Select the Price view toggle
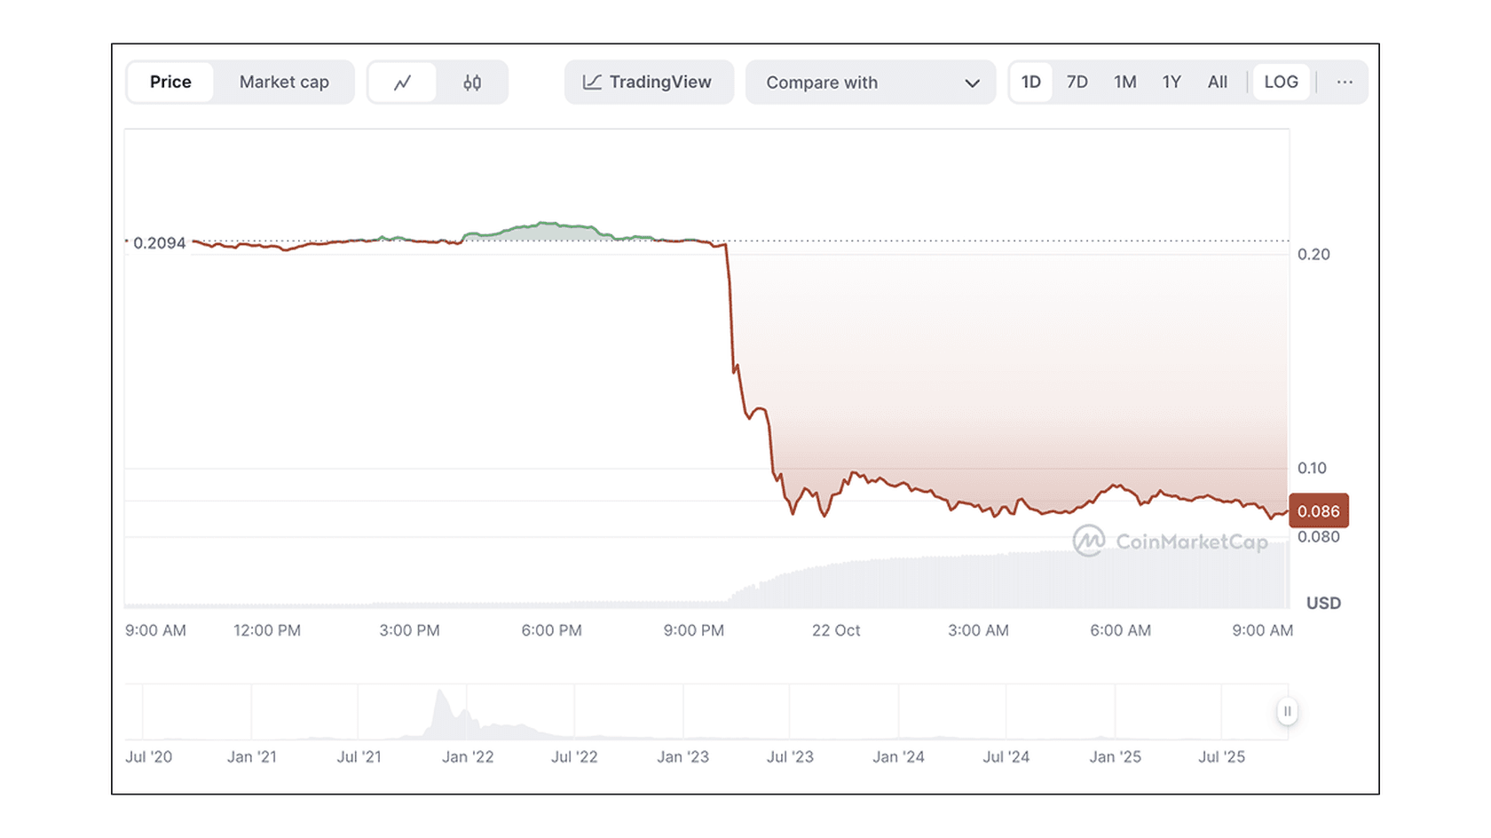1491x838 pixels. (x=170, y=83)
